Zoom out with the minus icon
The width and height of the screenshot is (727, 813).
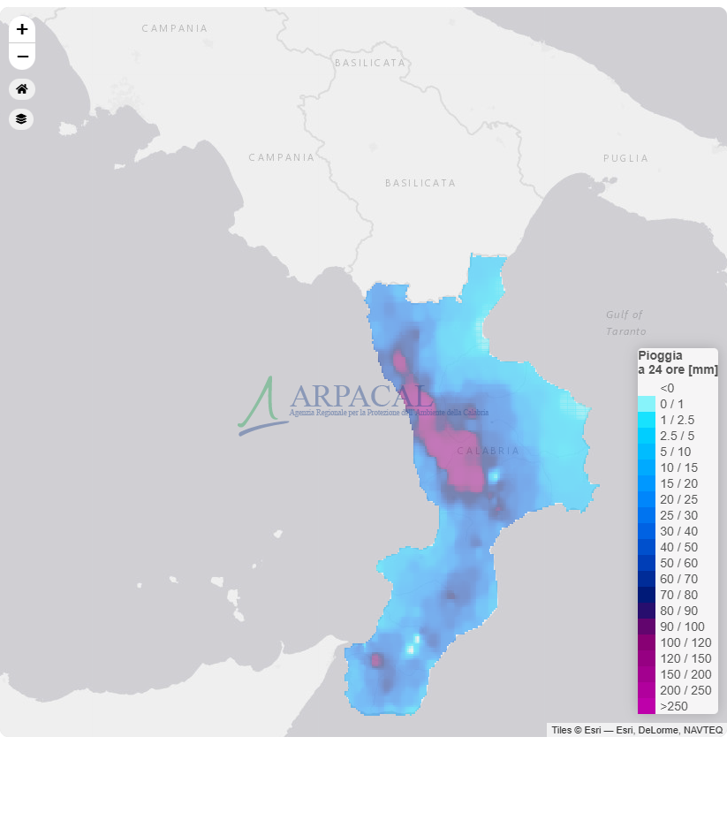(21, 56)
